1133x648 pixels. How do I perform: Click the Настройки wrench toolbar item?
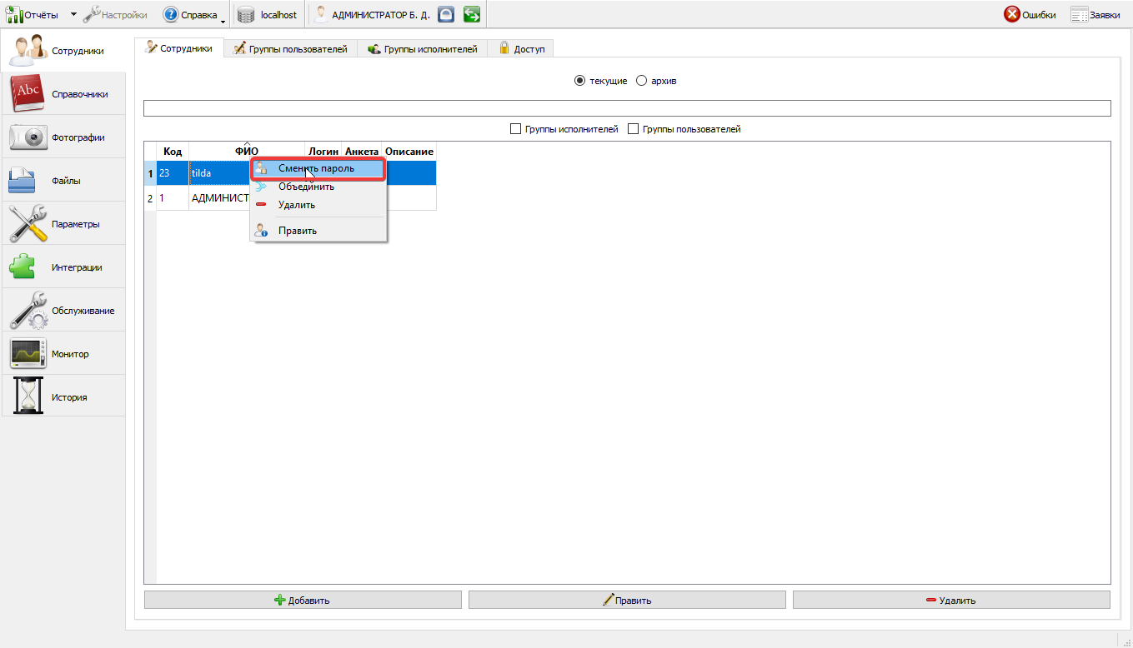[x=115, y=14]
